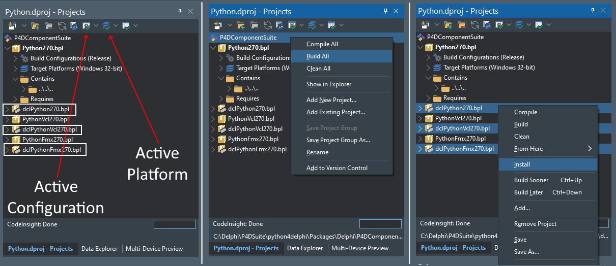The height and width of the screenshot is (266, 616).
Task: Click Active Platform icon in right panel
Action: point(519,24)
